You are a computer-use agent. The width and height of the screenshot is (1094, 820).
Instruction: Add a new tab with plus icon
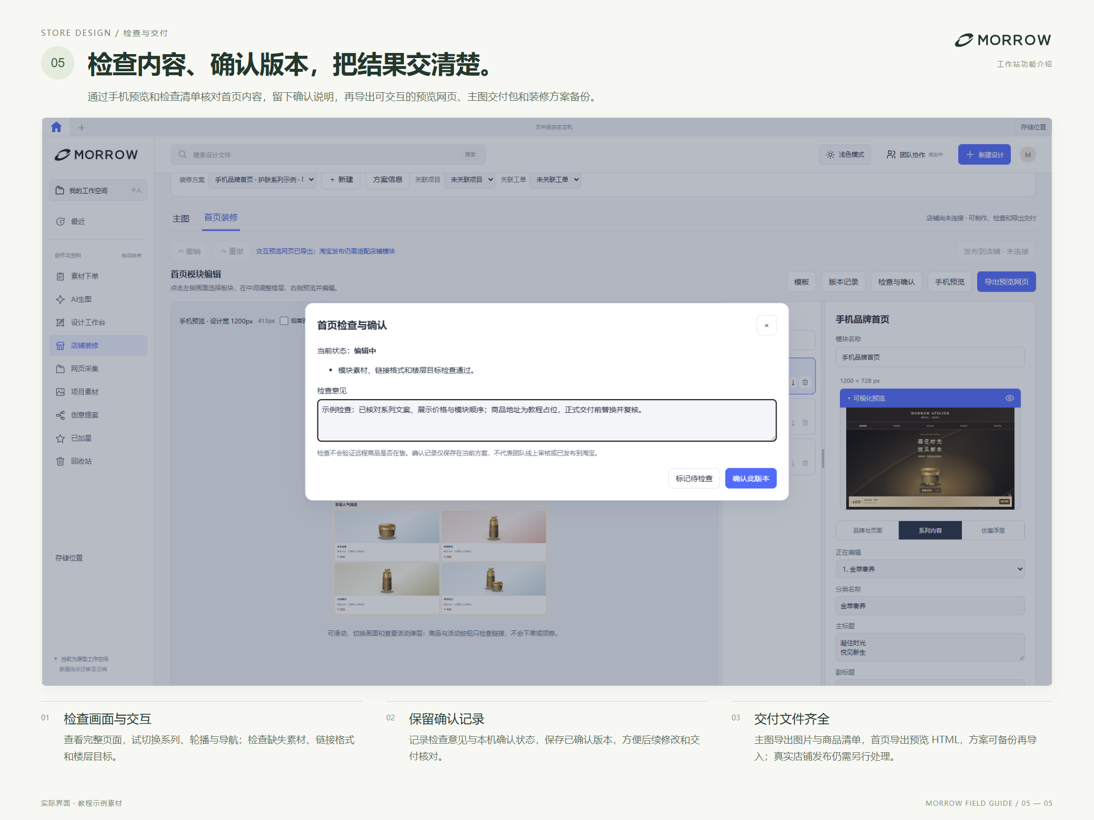pyautogui.click(x=81, y=128)
